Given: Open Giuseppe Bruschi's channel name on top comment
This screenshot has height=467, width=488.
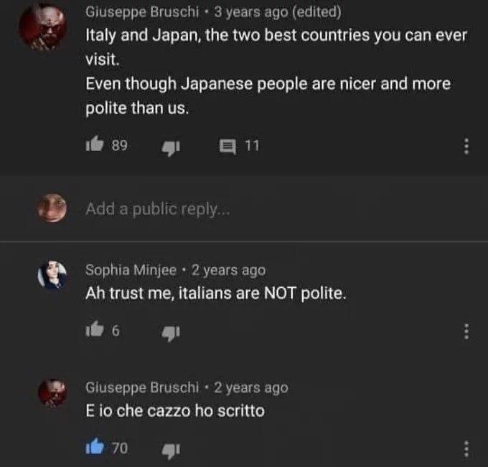Looking at the screenshot, I should click(x=142, y=12).
